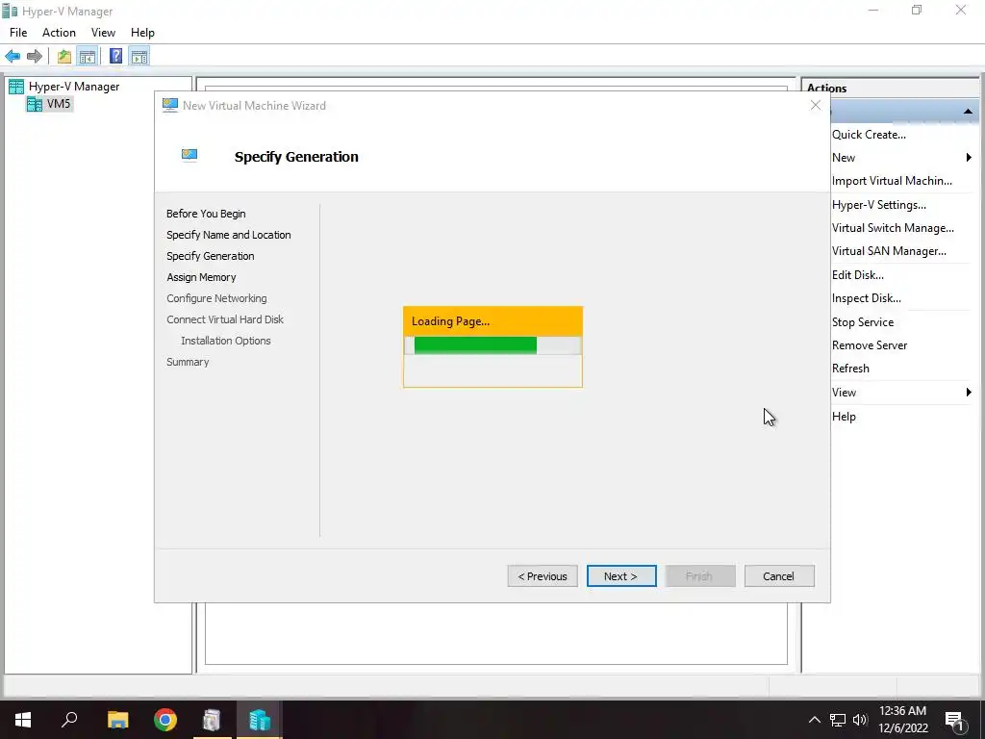
Task: Click Edit Disk action
Action: [857, 275]
